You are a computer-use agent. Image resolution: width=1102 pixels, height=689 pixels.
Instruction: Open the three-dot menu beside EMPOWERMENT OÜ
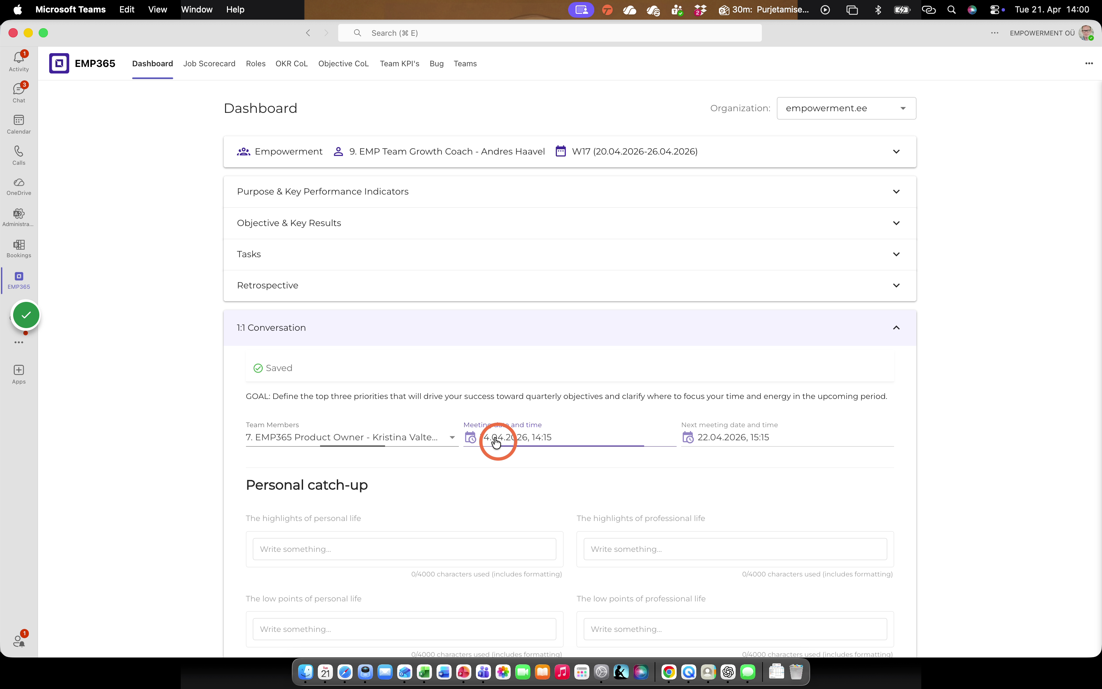pyautogui.click(x=994, y=33)
